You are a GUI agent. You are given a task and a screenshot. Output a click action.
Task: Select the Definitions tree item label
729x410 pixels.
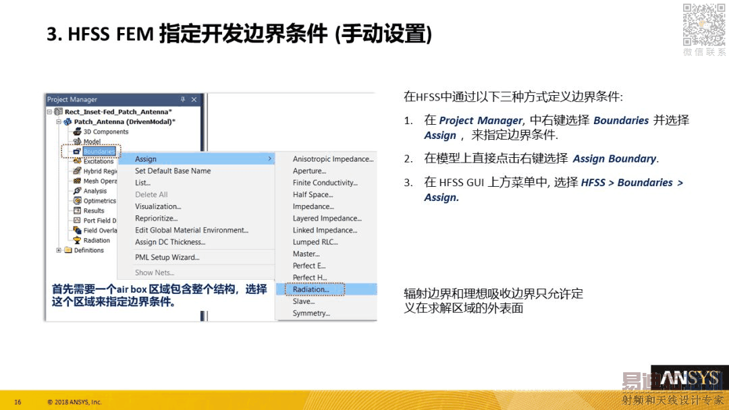point(89,250)
